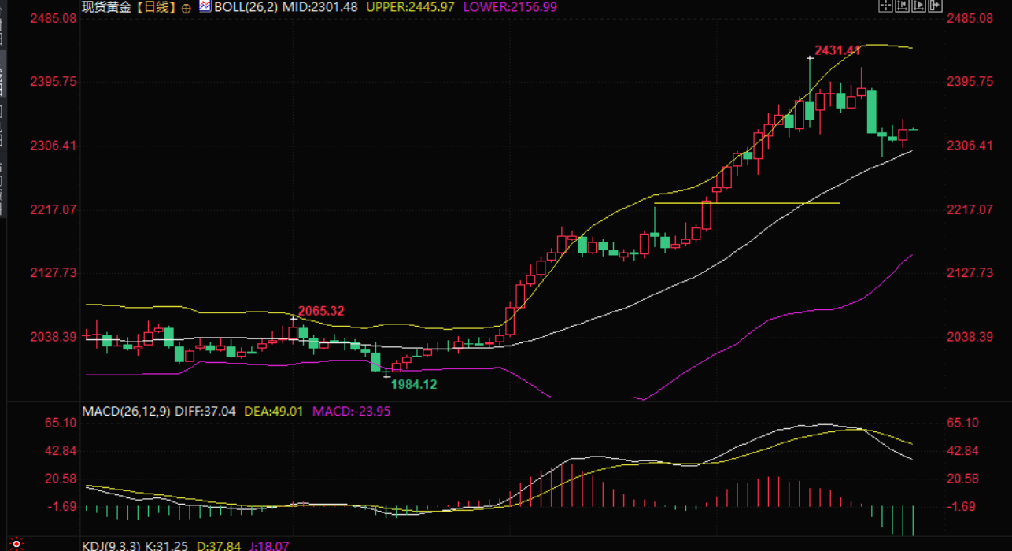Click the exit-arrow icon at top right
Viewport: 1012px width, 551px height.
(x=935, y=6)
